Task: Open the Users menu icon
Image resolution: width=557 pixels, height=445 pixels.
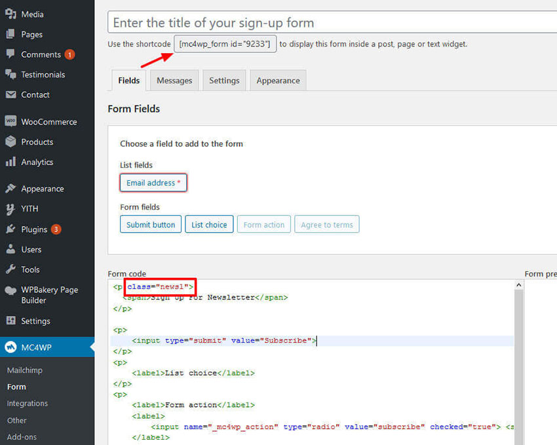Action: click(10, 250)
